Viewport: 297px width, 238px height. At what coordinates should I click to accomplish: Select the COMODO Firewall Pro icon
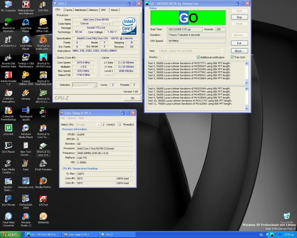click(8, 96)
